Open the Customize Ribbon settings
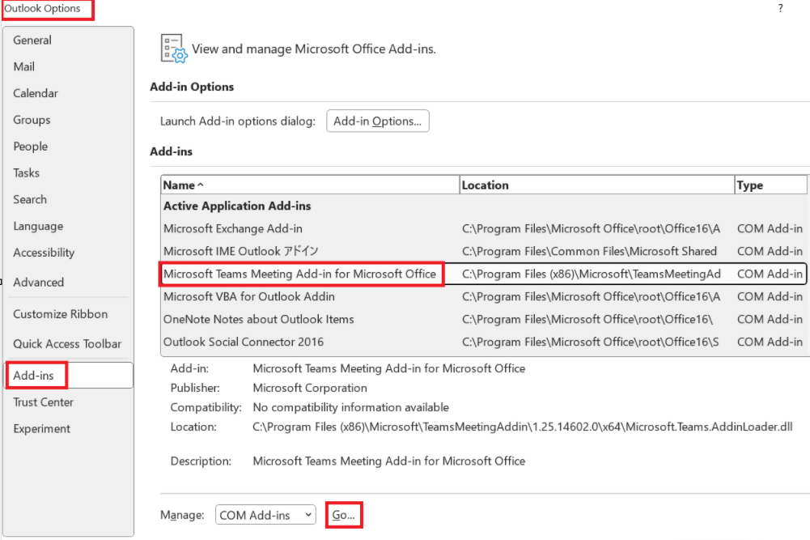810x540 pixels. 60,314
